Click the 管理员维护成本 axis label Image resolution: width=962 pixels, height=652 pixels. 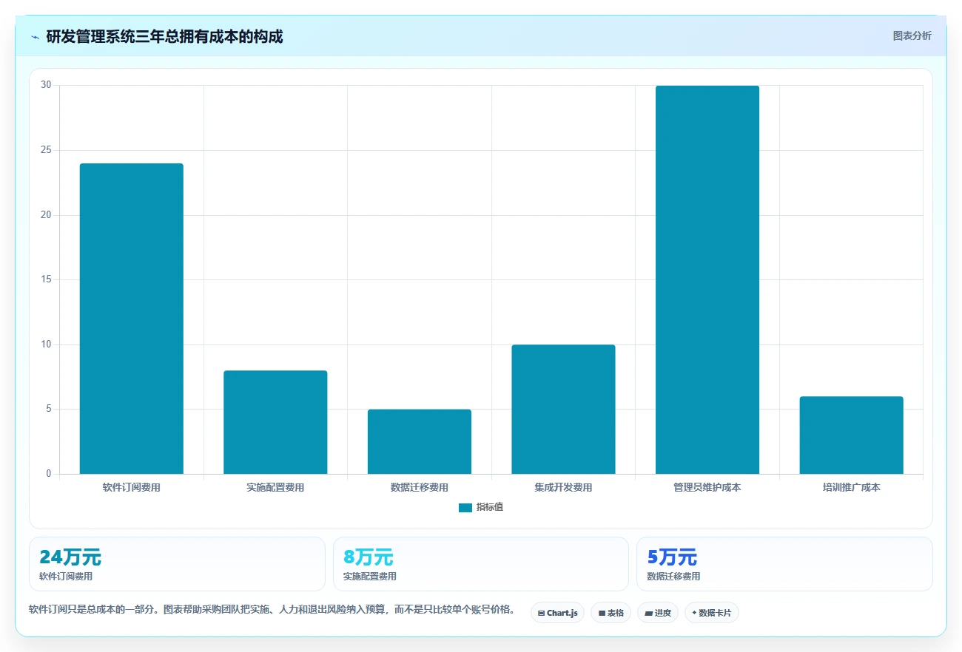pos(707,488)
